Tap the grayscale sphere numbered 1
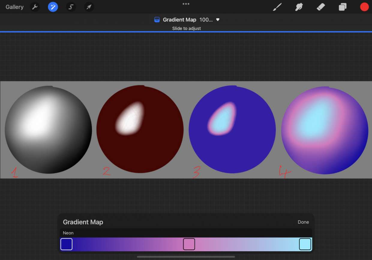This screenshot has height=260, width=372. pyautogui.click(x=48, y=130)
